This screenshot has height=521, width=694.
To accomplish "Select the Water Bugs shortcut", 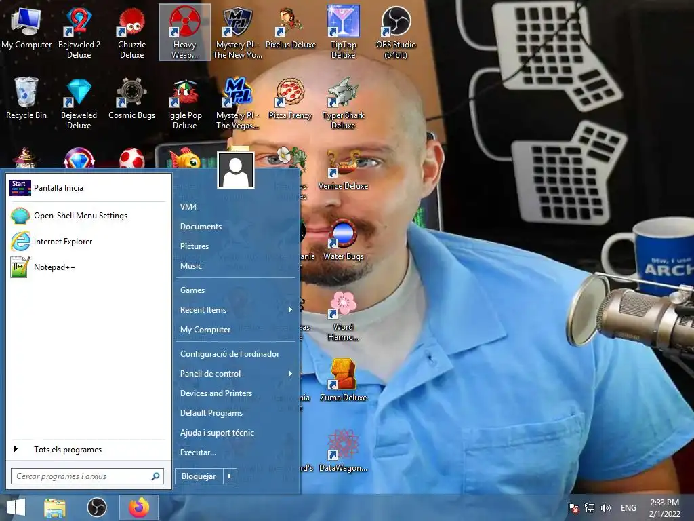I will point(343,239).
